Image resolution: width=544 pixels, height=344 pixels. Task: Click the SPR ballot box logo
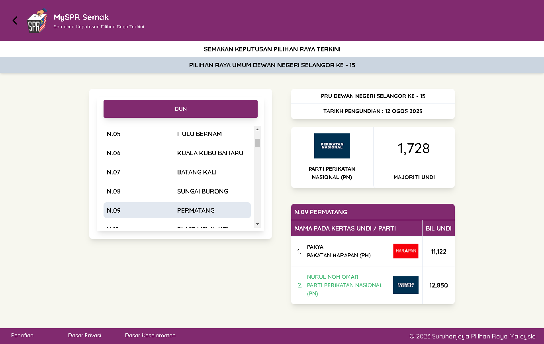pos(37,21)
